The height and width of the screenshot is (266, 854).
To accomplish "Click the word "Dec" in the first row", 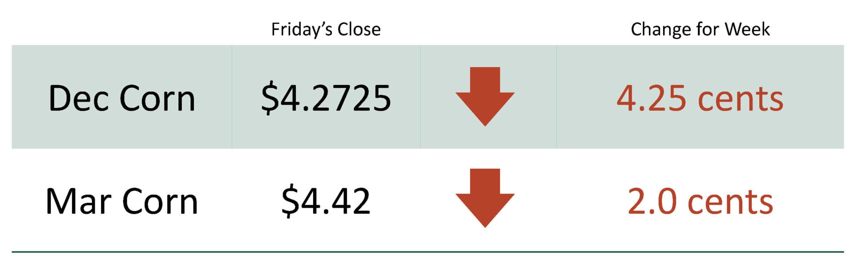I will tap(78, 98).
